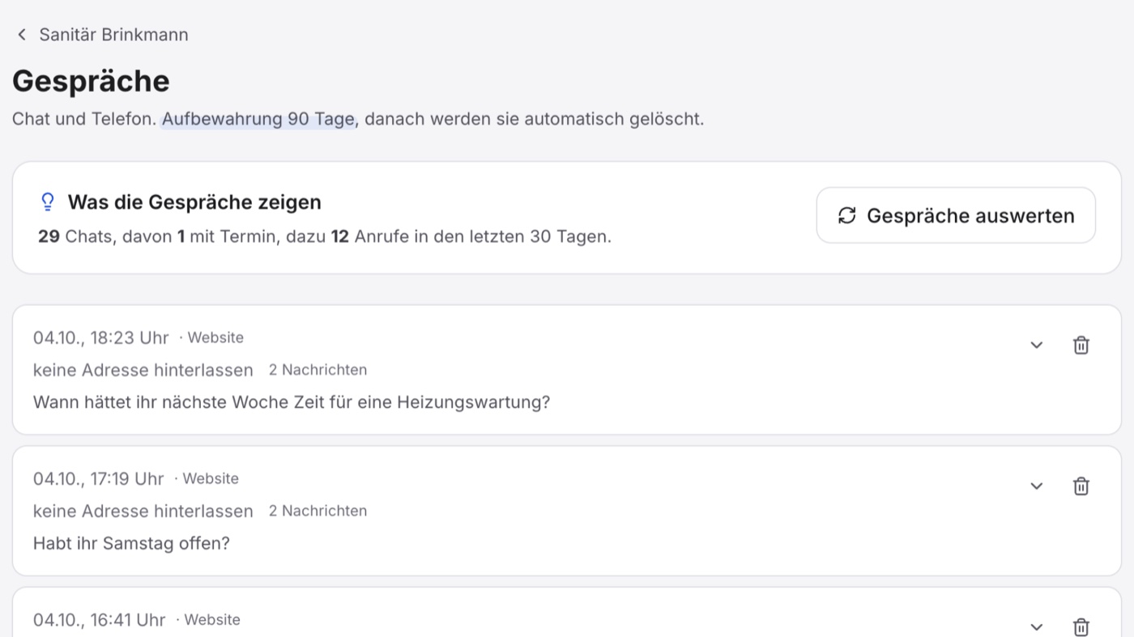The height and width of the screenshot is (637, 1134).
Task: Delete the 17:19 Uhr conversation
Action: [1081, 486]
